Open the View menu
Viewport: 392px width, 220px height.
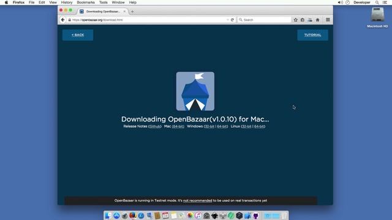pyautogui.click(x=53, y=2)
